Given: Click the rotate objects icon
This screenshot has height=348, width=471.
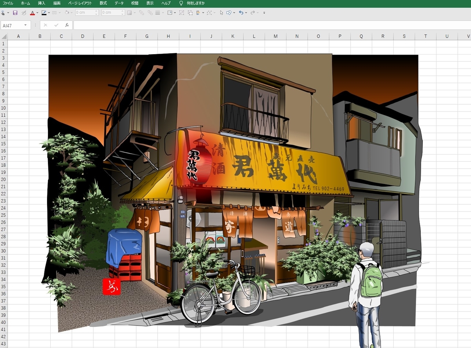Looking at the screenshot, I should pos(198,13).
